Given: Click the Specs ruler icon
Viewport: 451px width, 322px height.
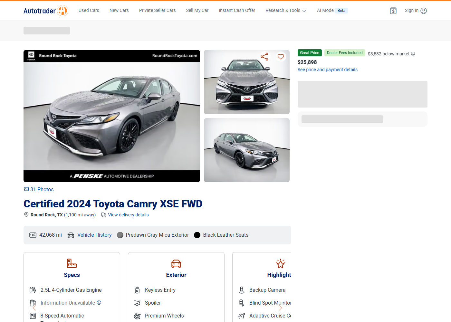Looking at the screenshot, I should 72,263.
